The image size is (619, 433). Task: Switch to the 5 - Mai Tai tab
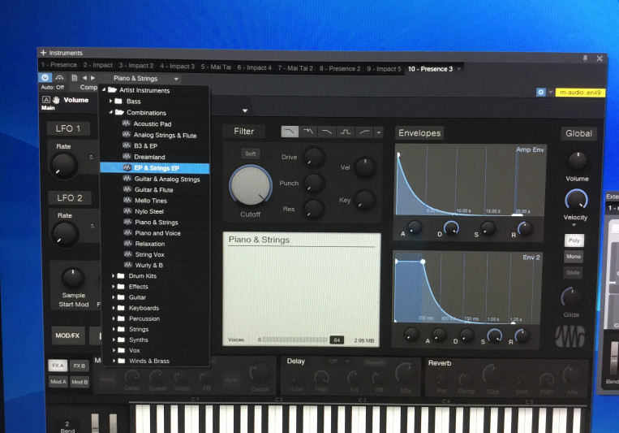[x=216, y=67]
